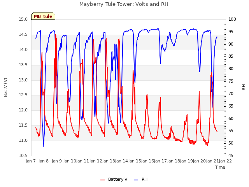
Task: Click the 12.5 voltage tick label
Action: click(23, 95)
